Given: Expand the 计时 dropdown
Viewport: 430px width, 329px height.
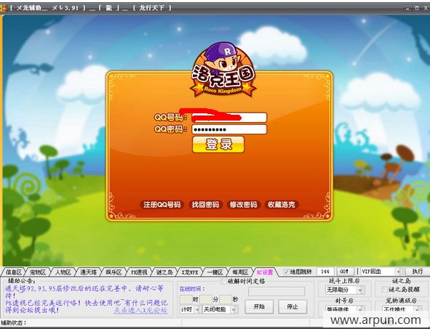Looking at the screenshot, I should [x=197, y=309].
